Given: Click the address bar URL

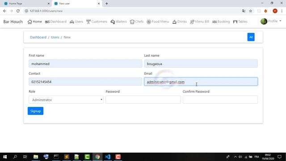Looking at the screenshot, I should click(46, 11).
